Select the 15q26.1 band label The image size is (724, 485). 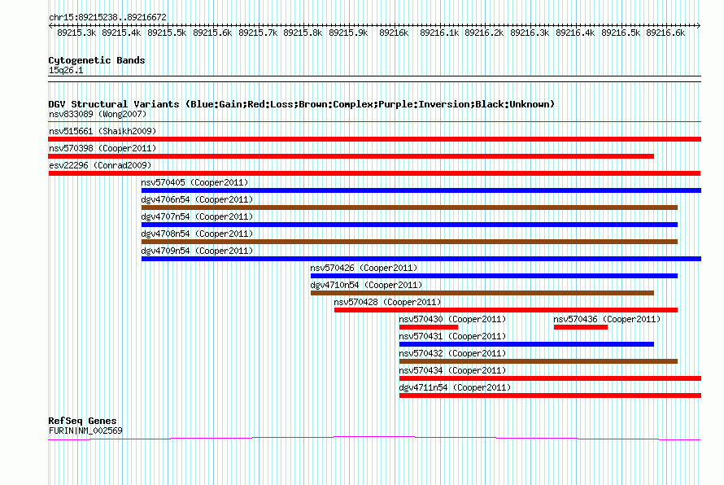click(x=66, y=70)
